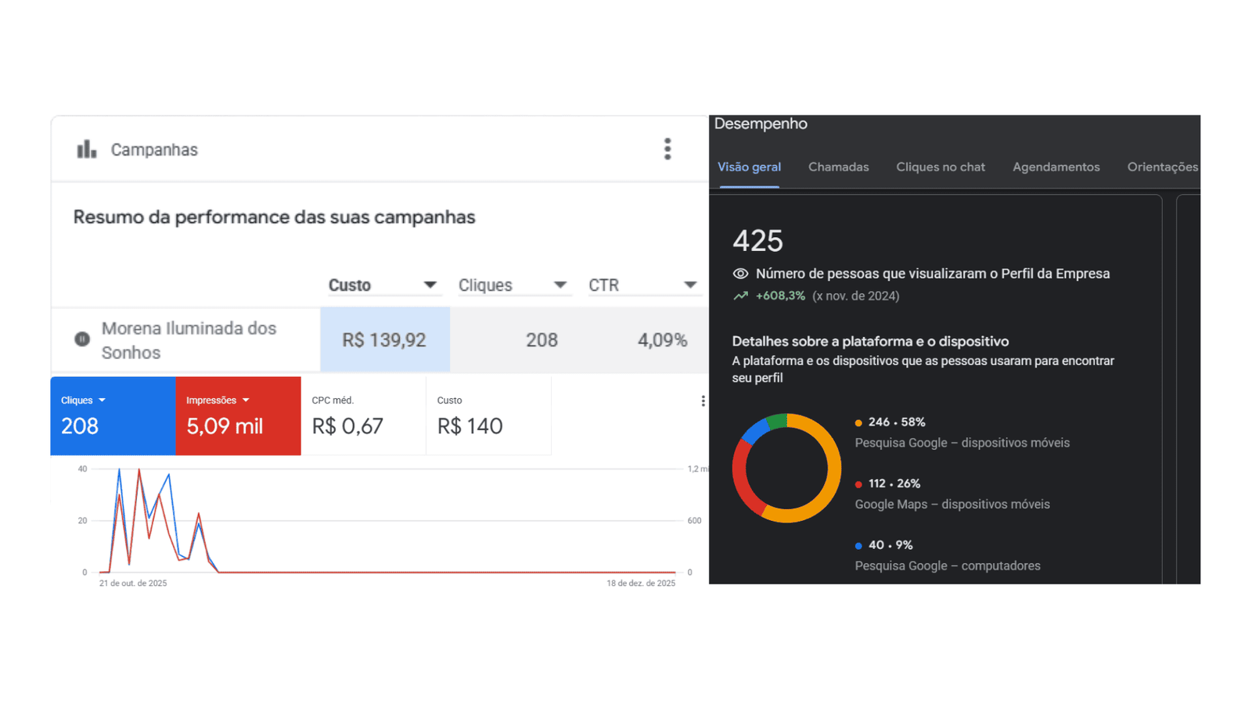1252x704 pixels.
Task: Open the Cliques no chat tab
Action: click(x=940, y=167)
